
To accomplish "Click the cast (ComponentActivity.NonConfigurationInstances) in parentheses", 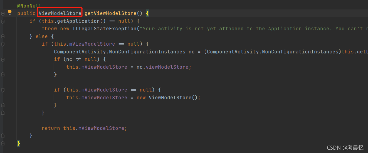I will (273, 52).
